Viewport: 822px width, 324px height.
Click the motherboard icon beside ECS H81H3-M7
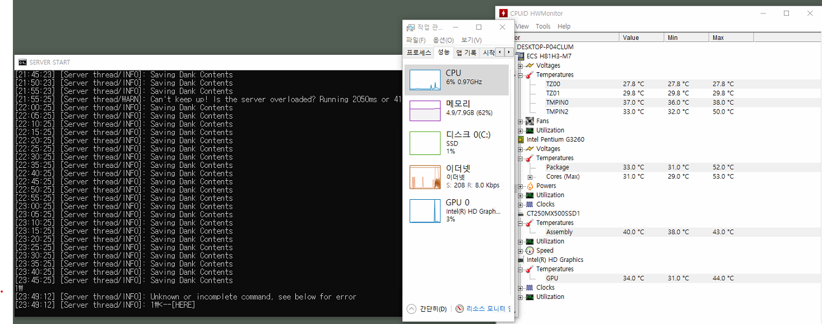521,56
